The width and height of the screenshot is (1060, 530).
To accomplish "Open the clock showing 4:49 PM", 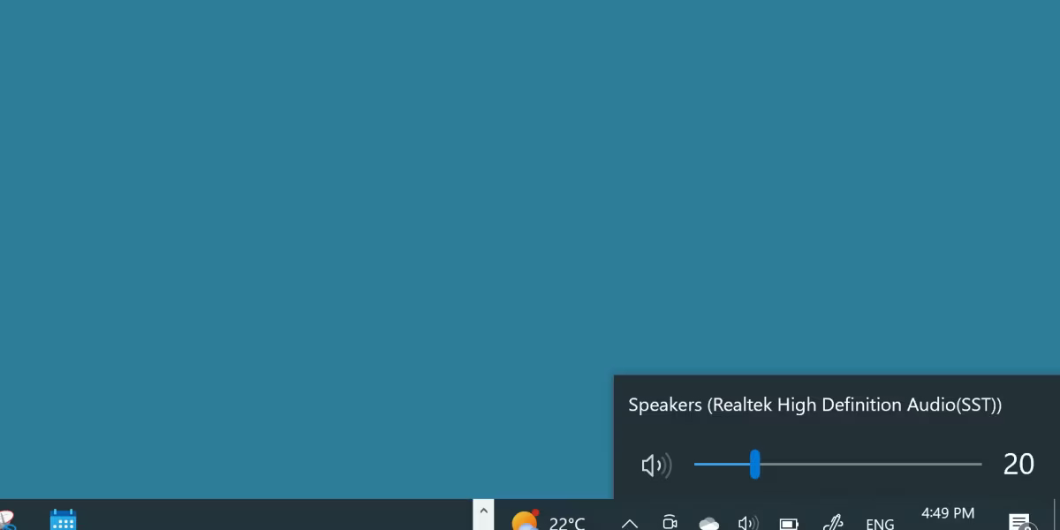I will [948, 513].
